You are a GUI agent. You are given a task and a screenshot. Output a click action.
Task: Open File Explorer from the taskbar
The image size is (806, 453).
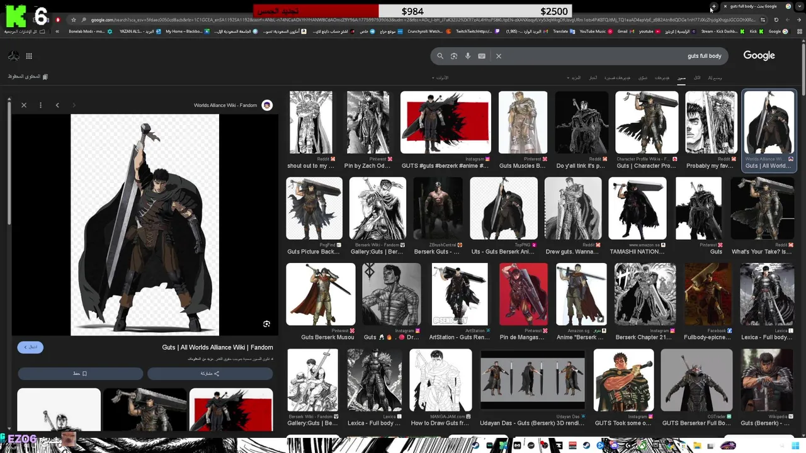(697, 446)
